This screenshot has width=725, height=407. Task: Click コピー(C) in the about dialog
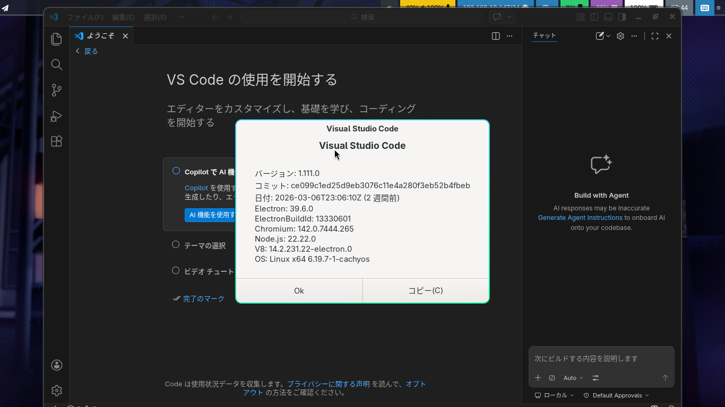tap(426, 290)
